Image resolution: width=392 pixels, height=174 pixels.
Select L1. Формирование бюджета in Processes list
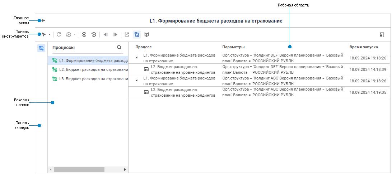pos(88,60)
